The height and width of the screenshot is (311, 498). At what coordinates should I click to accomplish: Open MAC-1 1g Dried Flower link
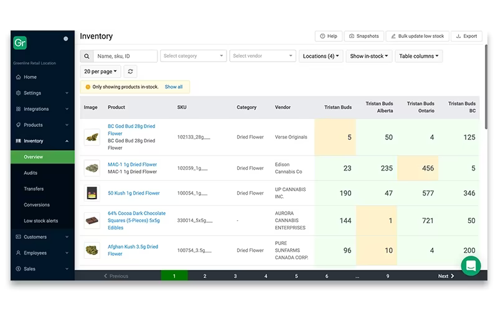[x=132, y=164]
